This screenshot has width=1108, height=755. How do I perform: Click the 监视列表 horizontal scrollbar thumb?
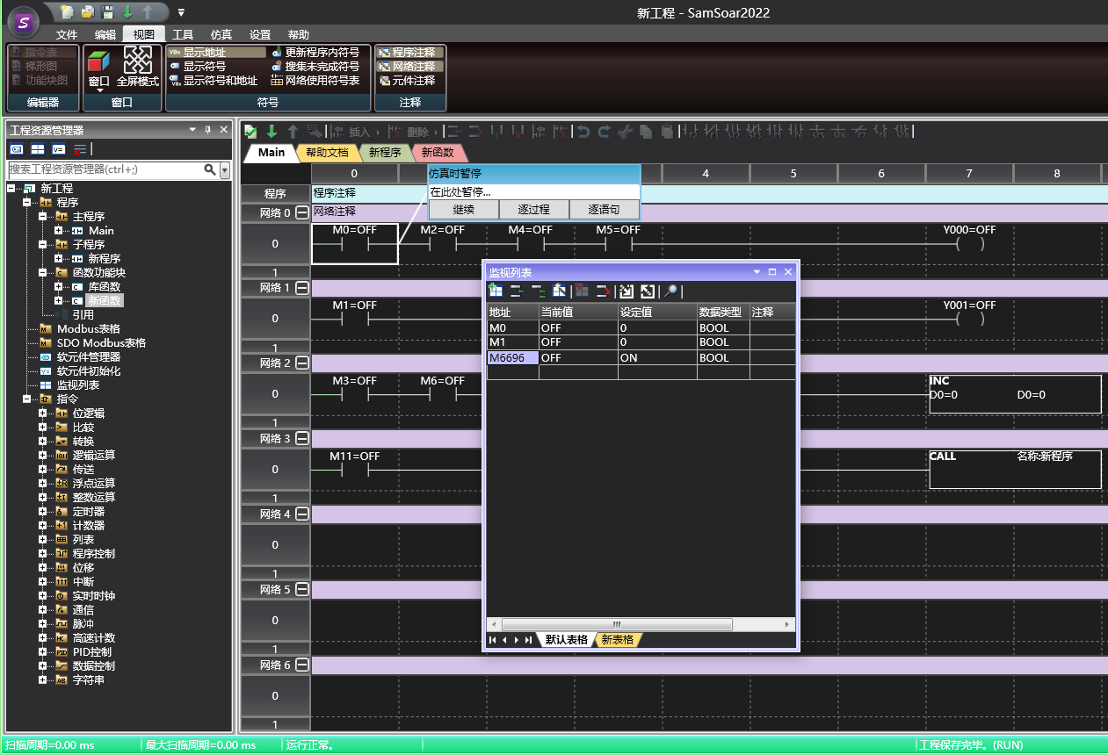[x=616, y=624]
